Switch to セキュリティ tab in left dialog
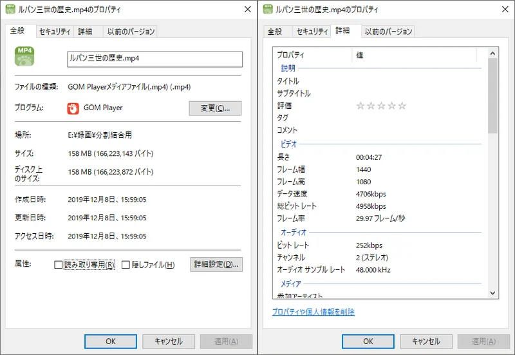Viewport: 515px width, 355px height. click(x=55, y=32)
